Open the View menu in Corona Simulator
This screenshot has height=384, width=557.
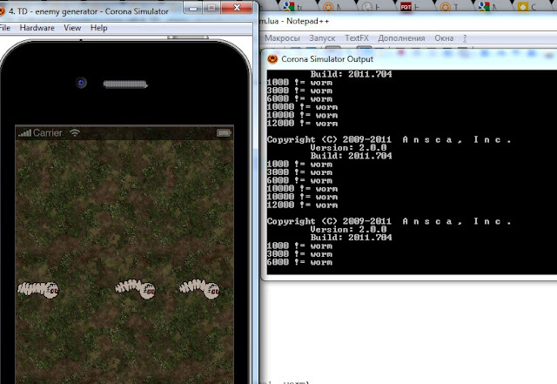click(72, 28)
